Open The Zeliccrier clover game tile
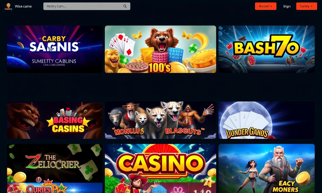This screenshot has height=193, width=322. tap(55, 163)
